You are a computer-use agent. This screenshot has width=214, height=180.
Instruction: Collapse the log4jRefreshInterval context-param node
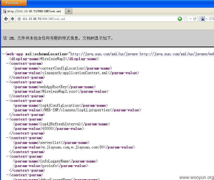coord(7,119)
